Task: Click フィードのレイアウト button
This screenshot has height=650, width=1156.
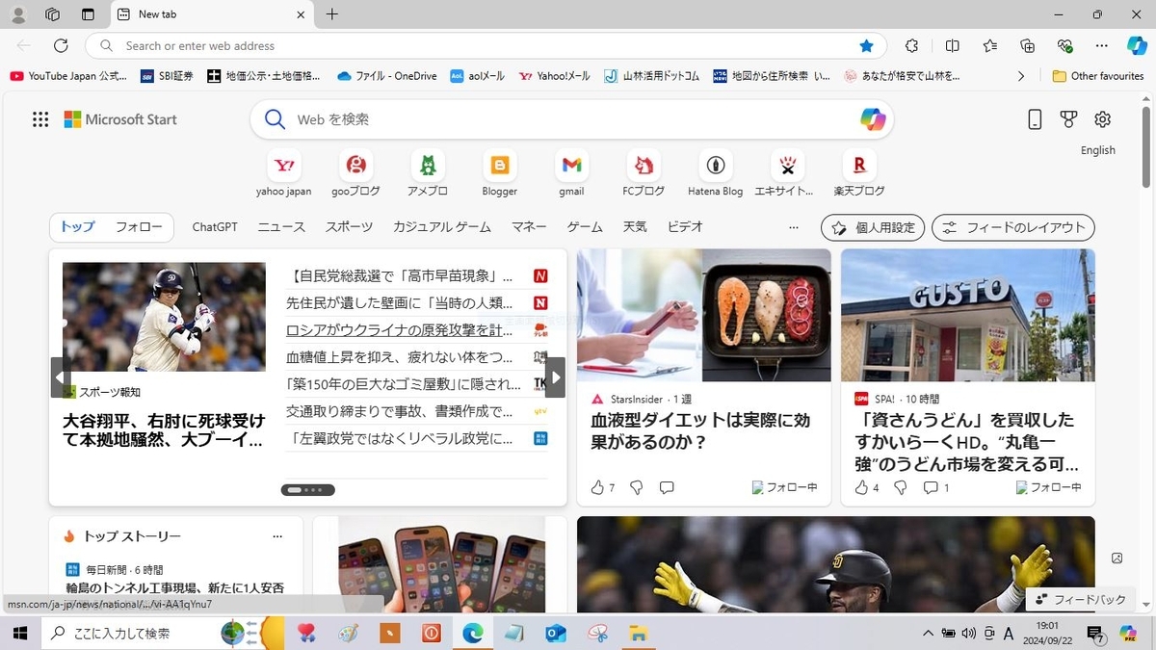Action: (x=1013, y=228)
